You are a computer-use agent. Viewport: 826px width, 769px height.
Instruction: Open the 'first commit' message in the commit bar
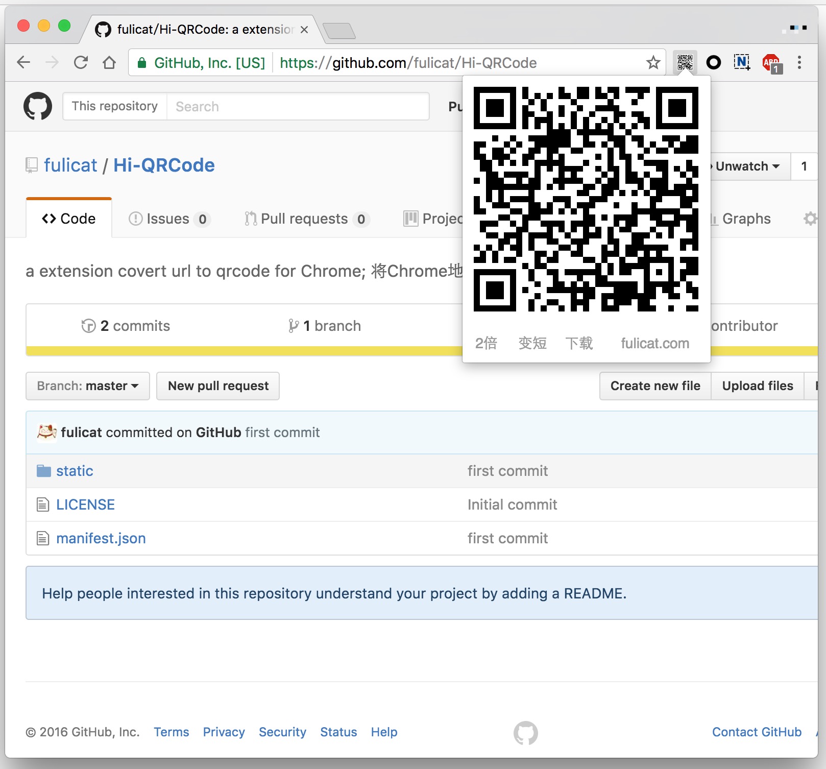[282, 432]
